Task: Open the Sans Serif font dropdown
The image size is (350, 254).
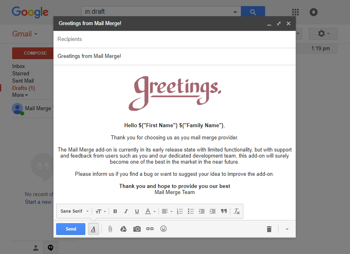Action: click(x=74, y=211)
